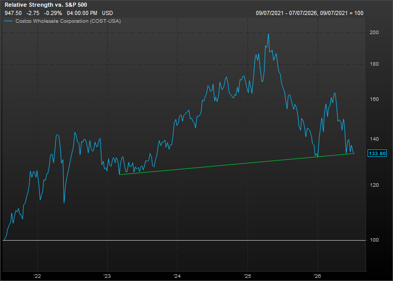Click the blue legend line swatch for COST-USA

pyautogui.click(x=8, y=21)
